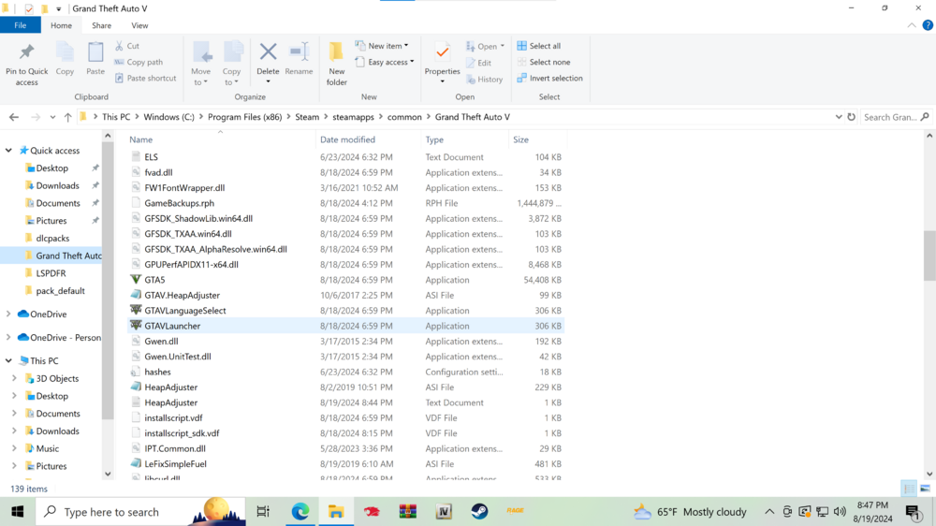
Task: Click Select none
Action: [x=543, y=62]
